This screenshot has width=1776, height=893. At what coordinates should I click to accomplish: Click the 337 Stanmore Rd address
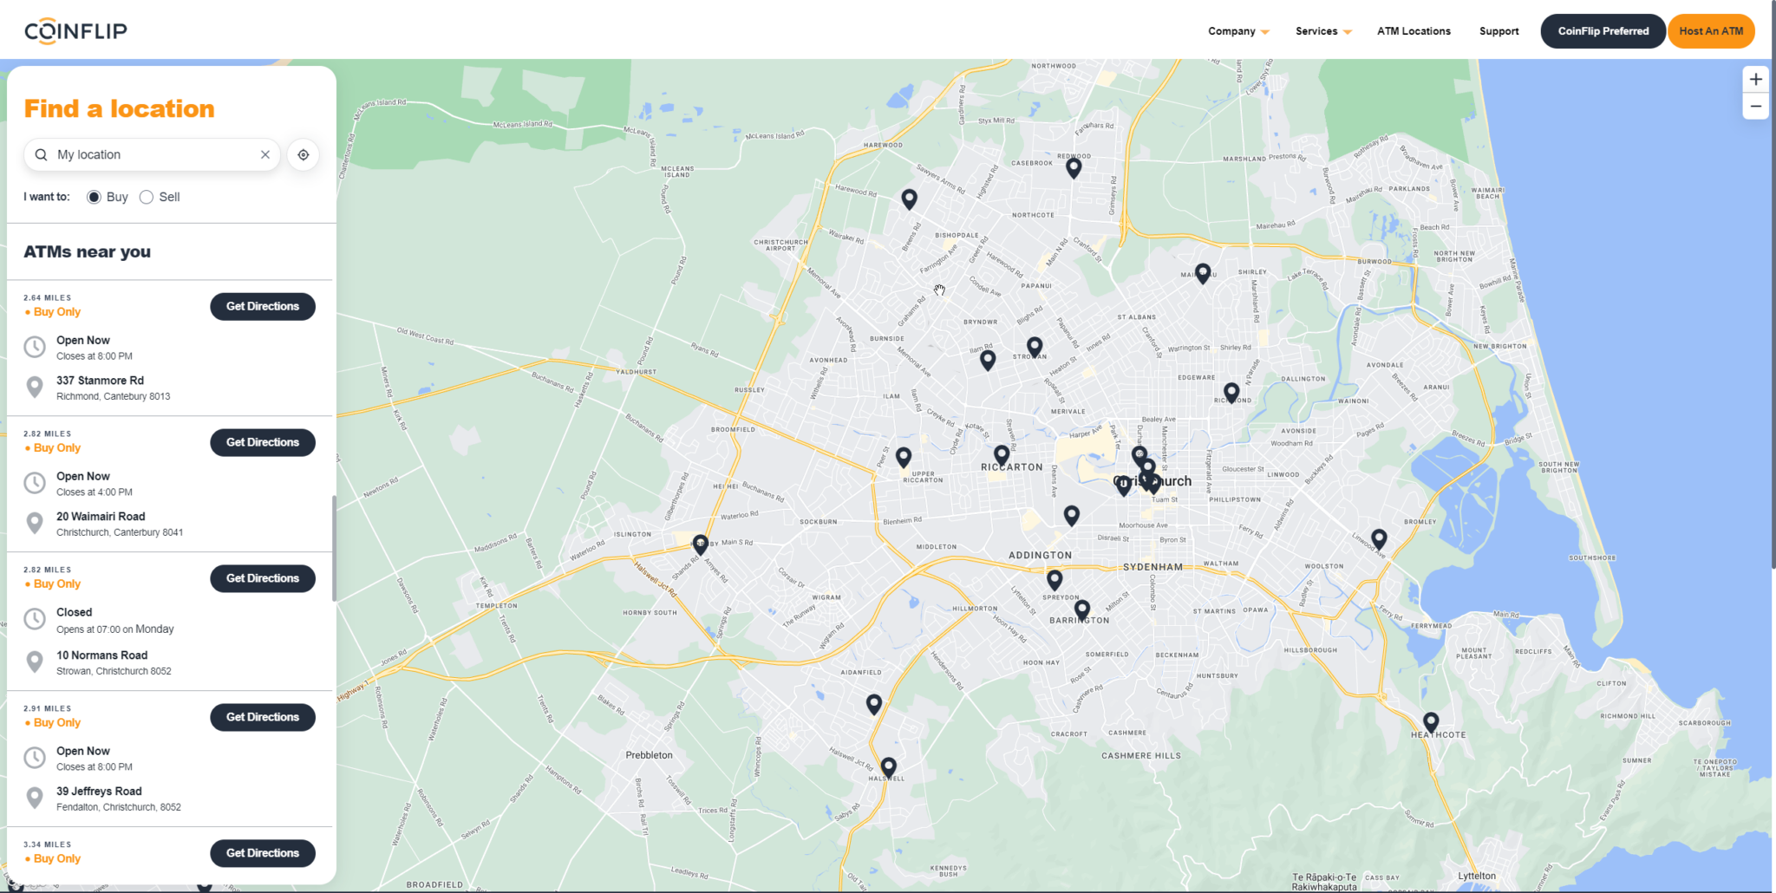(113, 388)
